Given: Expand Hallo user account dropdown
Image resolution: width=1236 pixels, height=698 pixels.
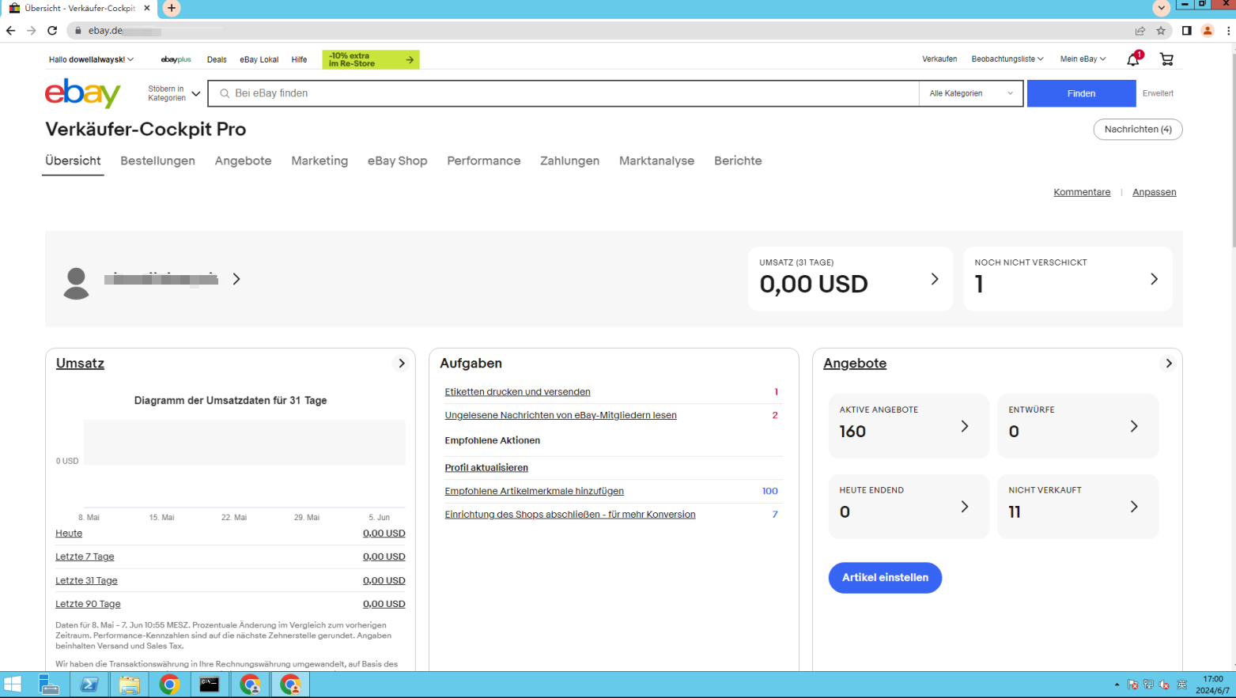Looking at the screenshot, I should coord(91,59).
